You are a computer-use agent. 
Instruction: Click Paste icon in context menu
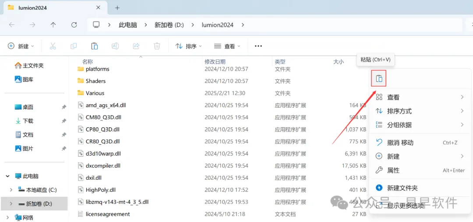coord(379,79)
